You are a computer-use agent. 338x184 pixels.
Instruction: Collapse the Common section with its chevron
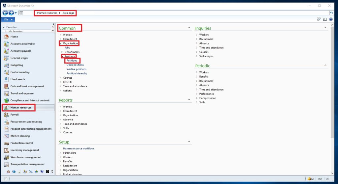189,28
